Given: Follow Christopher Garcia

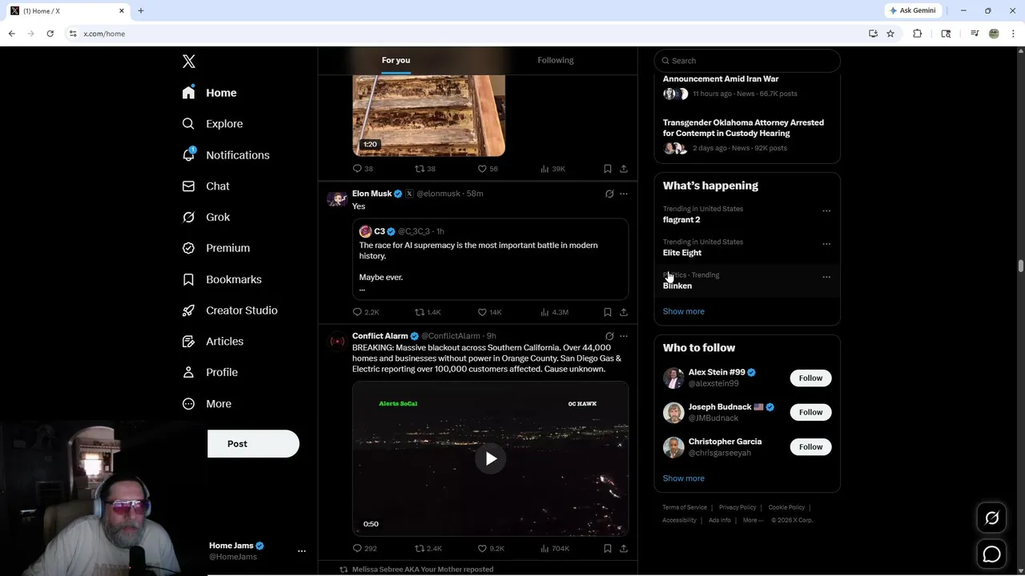Looking at the screenshot, I should tap(810, 446).
